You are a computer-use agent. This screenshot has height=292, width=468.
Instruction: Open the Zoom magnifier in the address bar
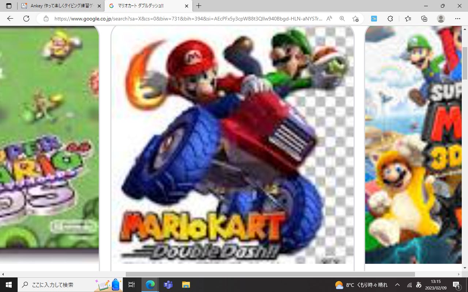click(x=342, y=19)
